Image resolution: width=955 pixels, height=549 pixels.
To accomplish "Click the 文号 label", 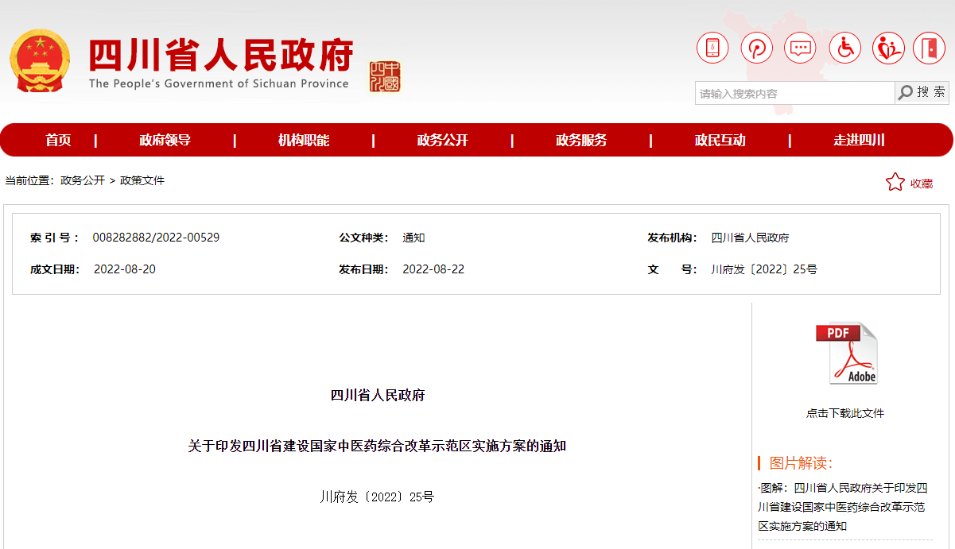I will point(672,269).
